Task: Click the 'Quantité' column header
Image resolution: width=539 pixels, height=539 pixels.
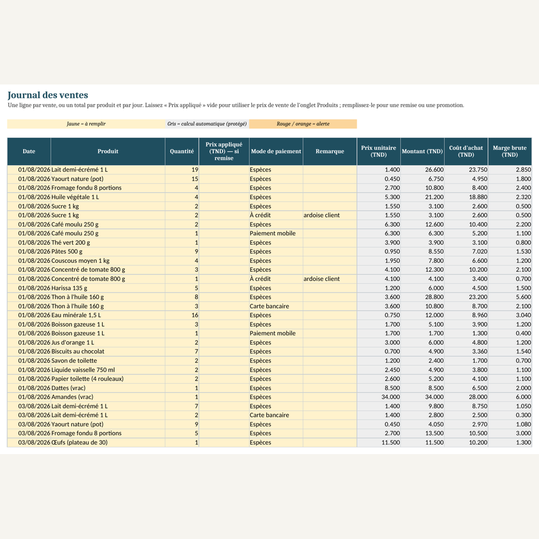Action: click(182, 151)
